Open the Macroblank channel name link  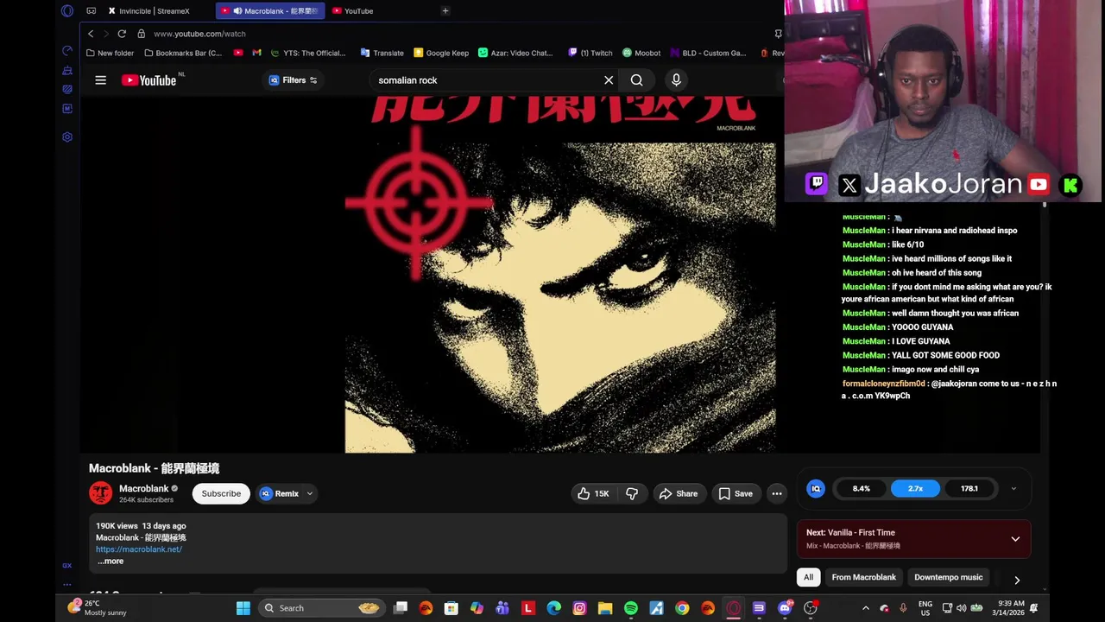(x=143, y=488)
